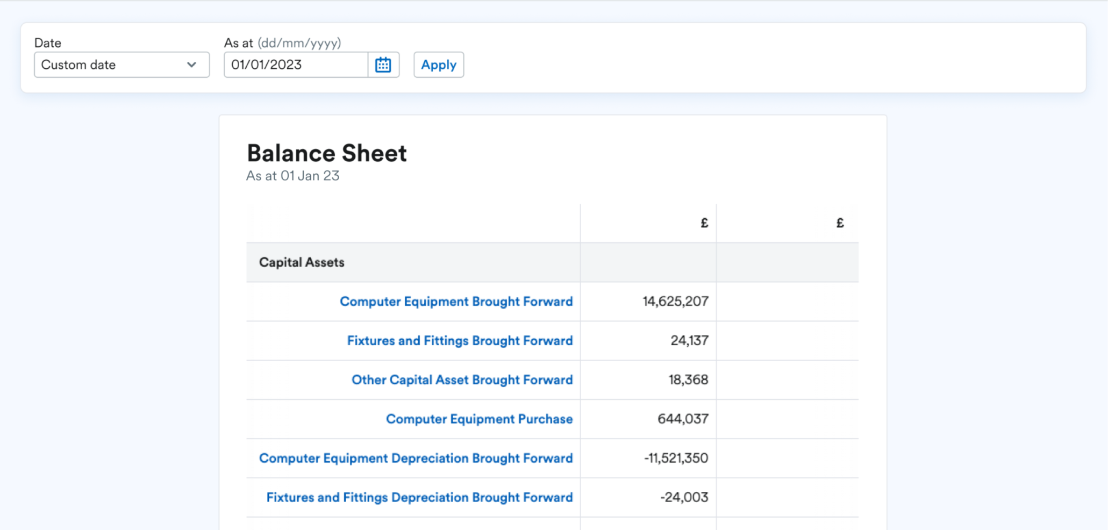Click the -24,003 amount
The width and height of the screenshot is (1108, 530).
[684, 498]
